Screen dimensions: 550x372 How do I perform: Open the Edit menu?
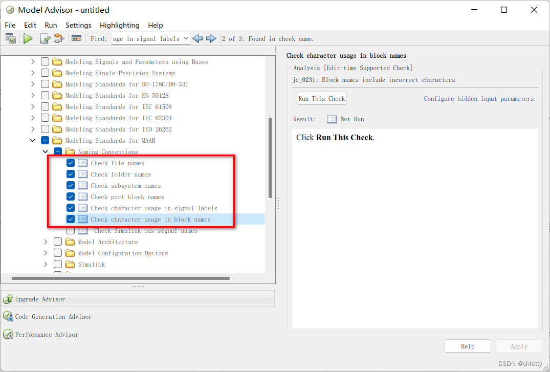pos(30,25)
